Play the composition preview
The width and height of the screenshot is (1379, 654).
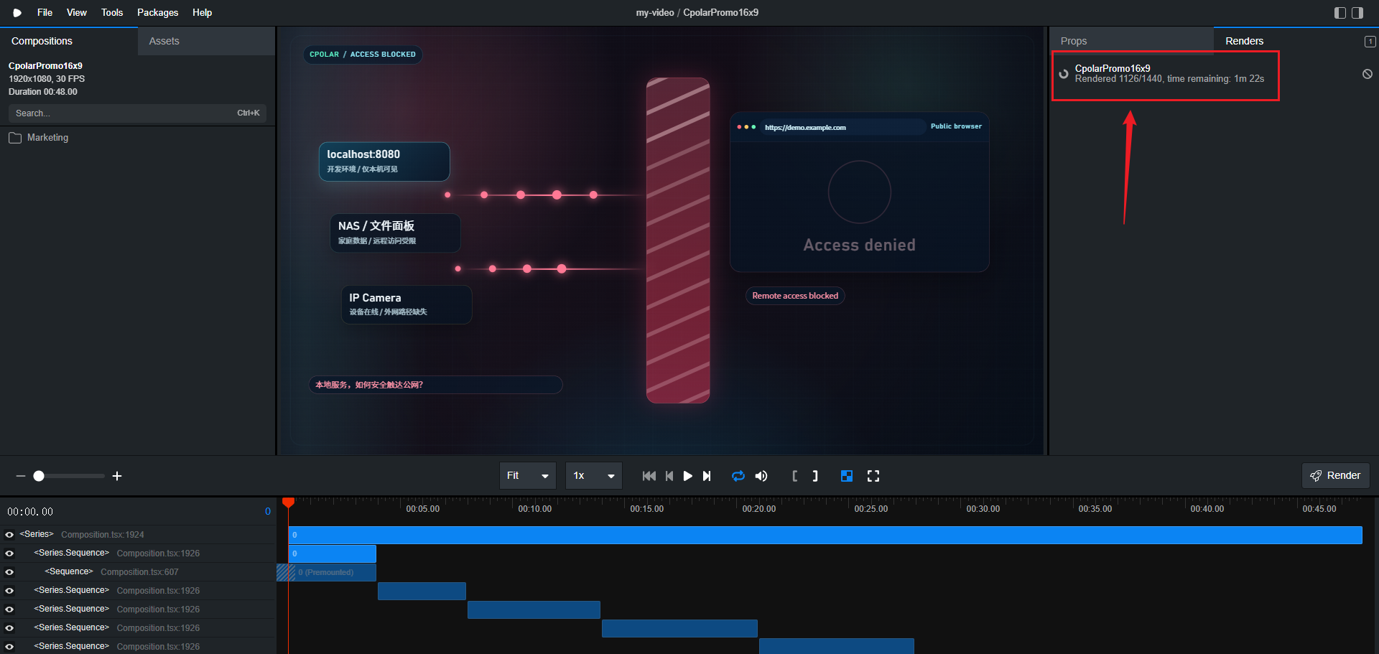tap(687, 476)
